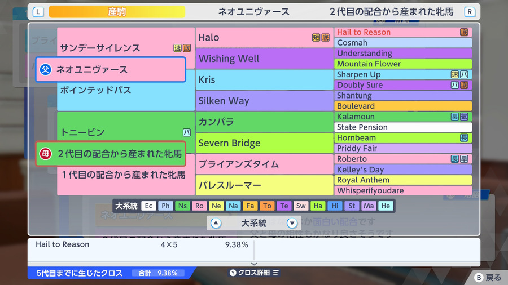The image size is (508, 285).
Task: Click the Ha lineage color swatch
Action: click(318, 206)
